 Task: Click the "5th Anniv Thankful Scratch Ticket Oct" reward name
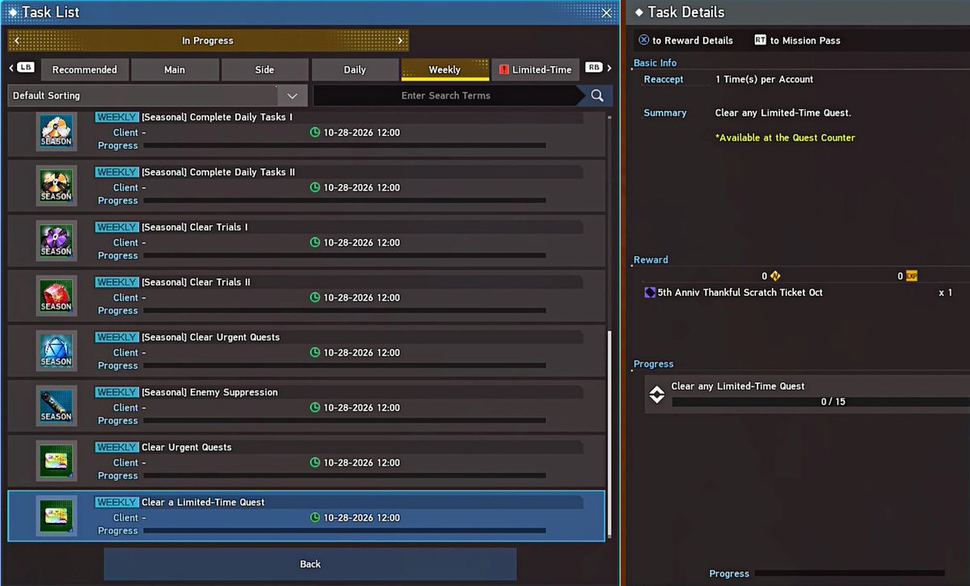[740, 293]
